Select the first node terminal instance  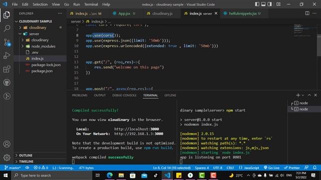[x=303, y=103]
